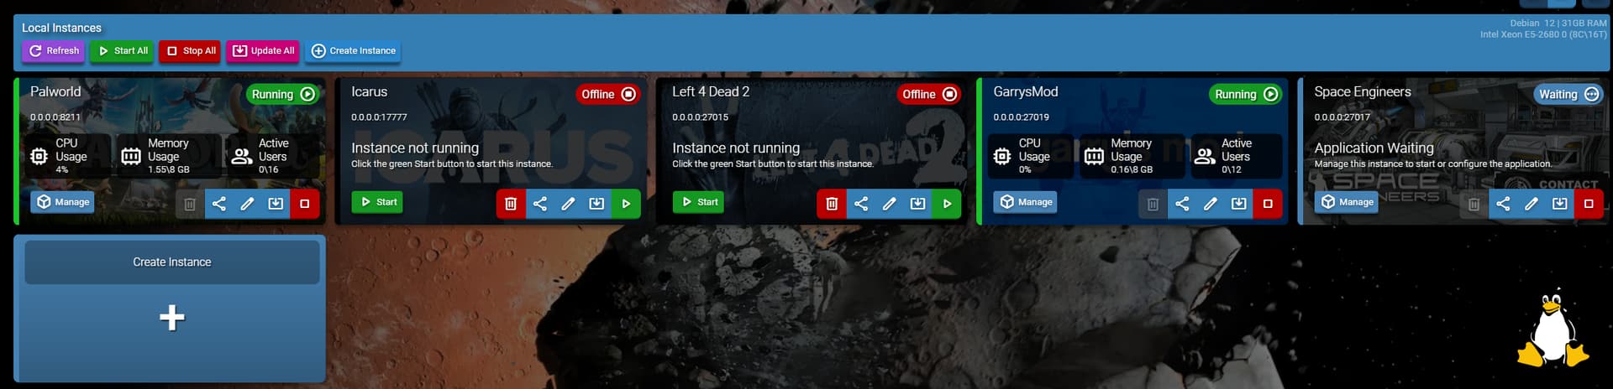
Task: Click update icon on GarrysMod card
Action: coord(1238,204)
